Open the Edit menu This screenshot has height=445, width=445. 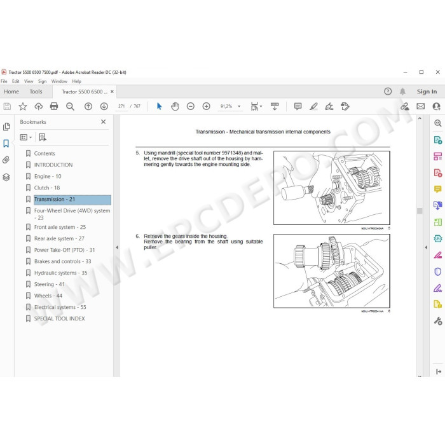16,81
